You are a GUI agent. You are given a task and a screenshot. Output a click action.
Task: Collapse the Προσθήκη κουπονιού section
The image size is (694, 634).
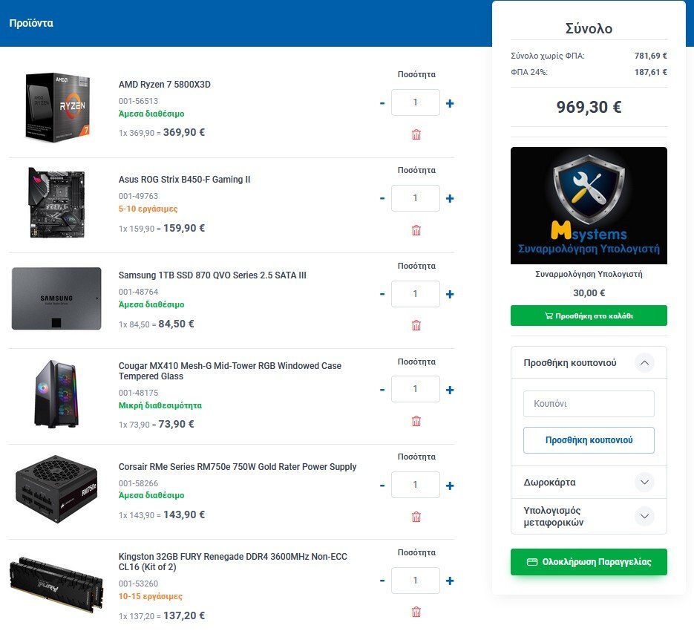point(644,362)
